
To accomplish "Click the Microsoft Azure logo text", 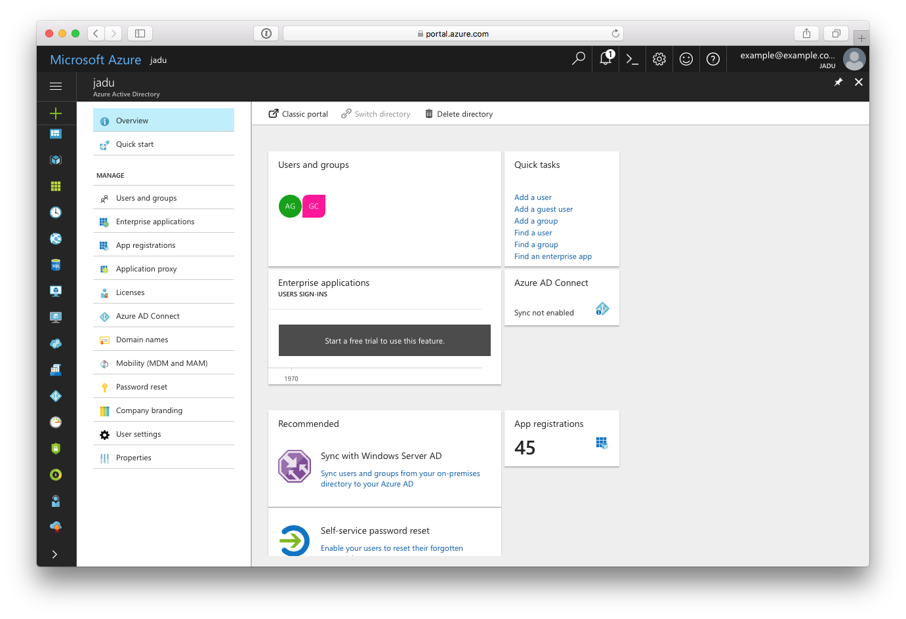I will tap(96, 60).
